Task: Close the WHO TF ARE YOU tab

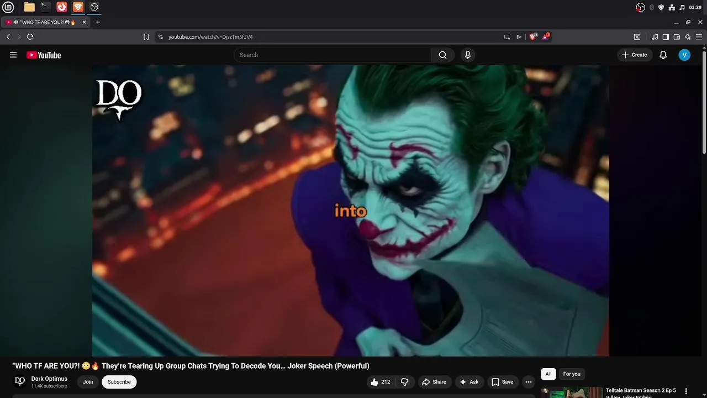Action: tap(84, 22)
